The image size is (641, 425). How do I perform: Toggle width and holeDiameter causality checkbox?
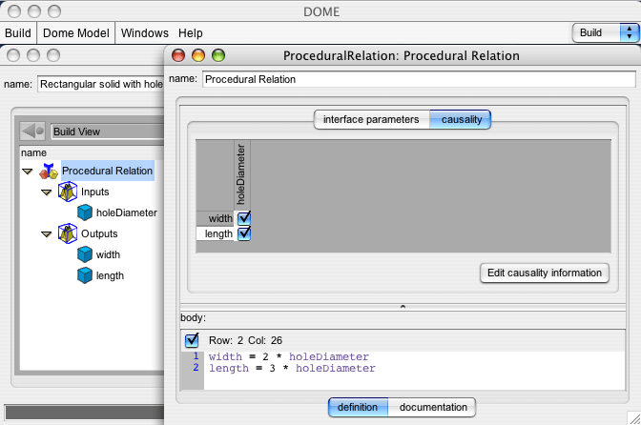point(244,218)
